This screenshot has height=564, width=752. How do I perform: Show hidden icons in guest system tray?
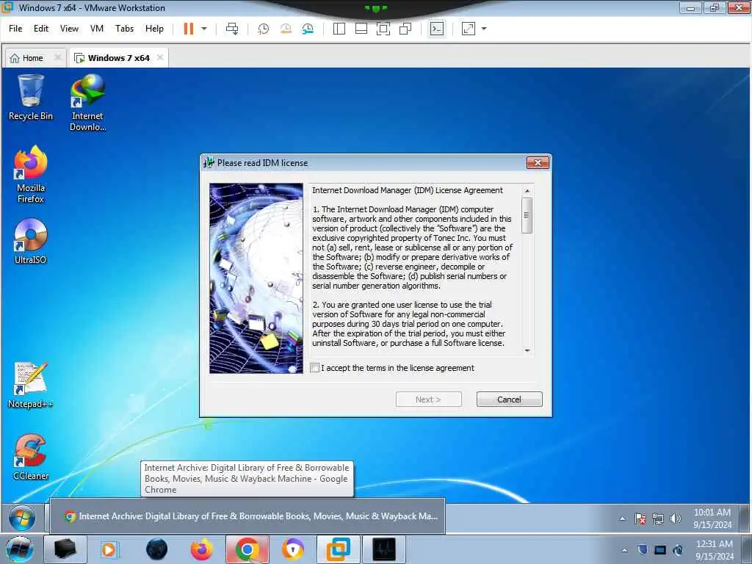tap(623, 518)
